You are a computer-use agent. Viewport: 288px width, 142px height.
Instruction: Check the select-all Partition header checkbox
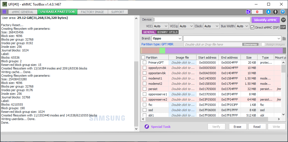click(143, 58)
